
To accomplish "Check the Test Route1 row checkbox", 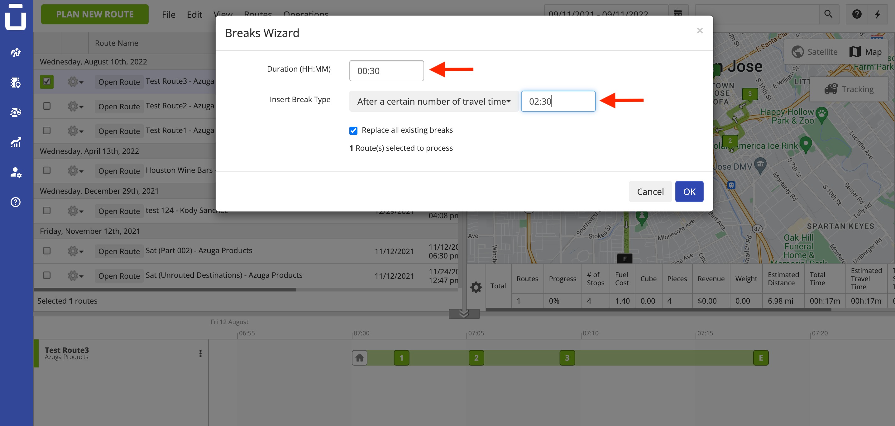I will (x=46, y=130).
